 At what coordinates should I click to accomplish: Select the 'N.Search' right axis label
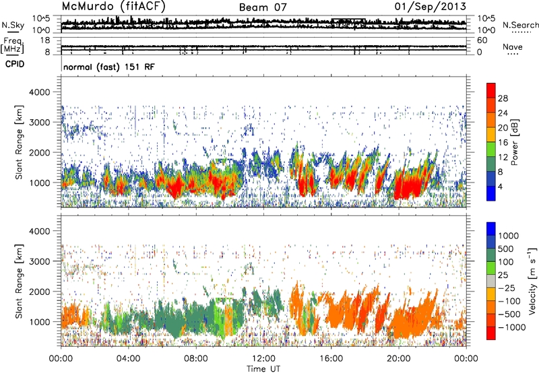[x=520, y=25]
